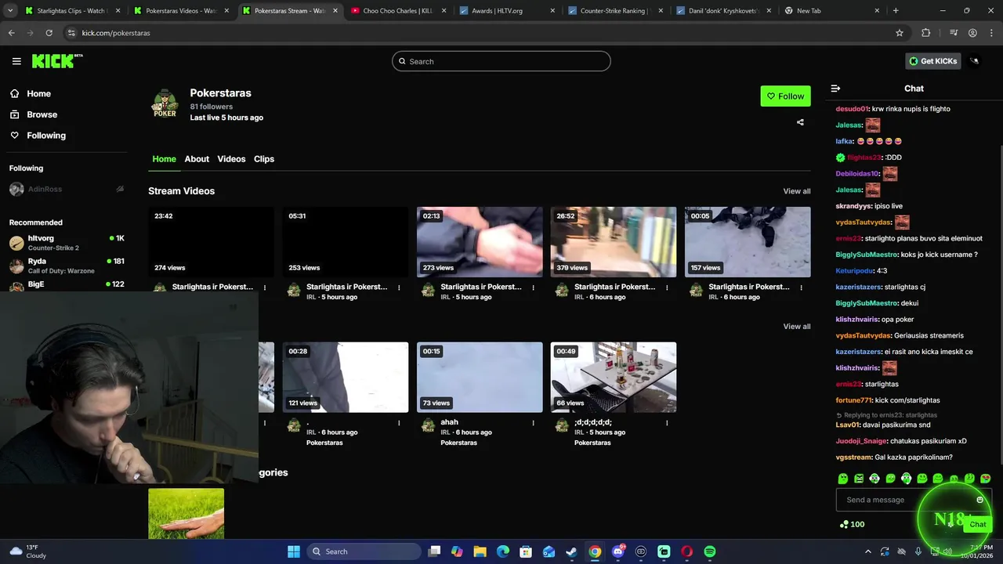The image size is (1003, 564).
Task: Insert the first green ghost emote
Action: pos(843,479)
